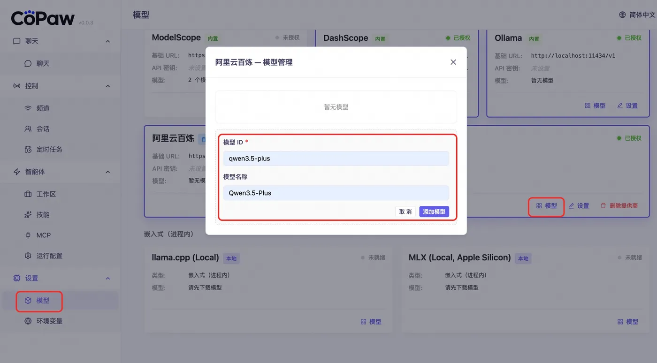The width and height of the screenshot is (657, 363).
Task: Click the 添加模型 button
Action: (x=434, y=212)
